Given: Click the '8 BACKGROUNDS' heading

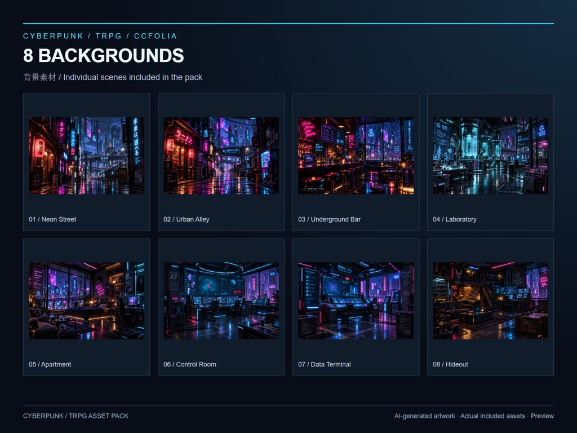Looking at the screenshot, I should point(104,56).
